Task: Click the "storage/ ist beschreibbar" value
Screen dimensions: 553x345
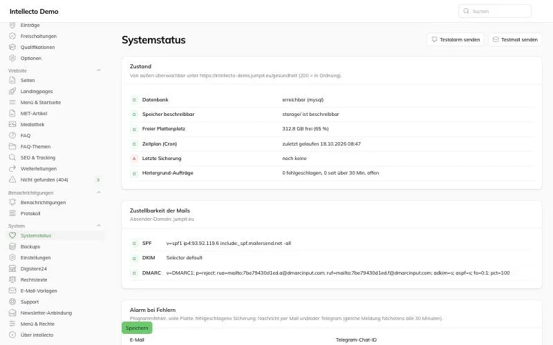Action: pos(310,114)
